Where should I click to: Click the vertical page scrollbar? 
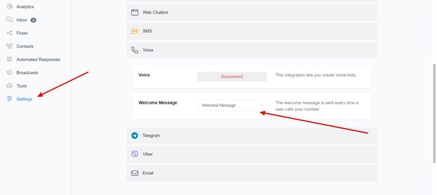tap(434, 113)
